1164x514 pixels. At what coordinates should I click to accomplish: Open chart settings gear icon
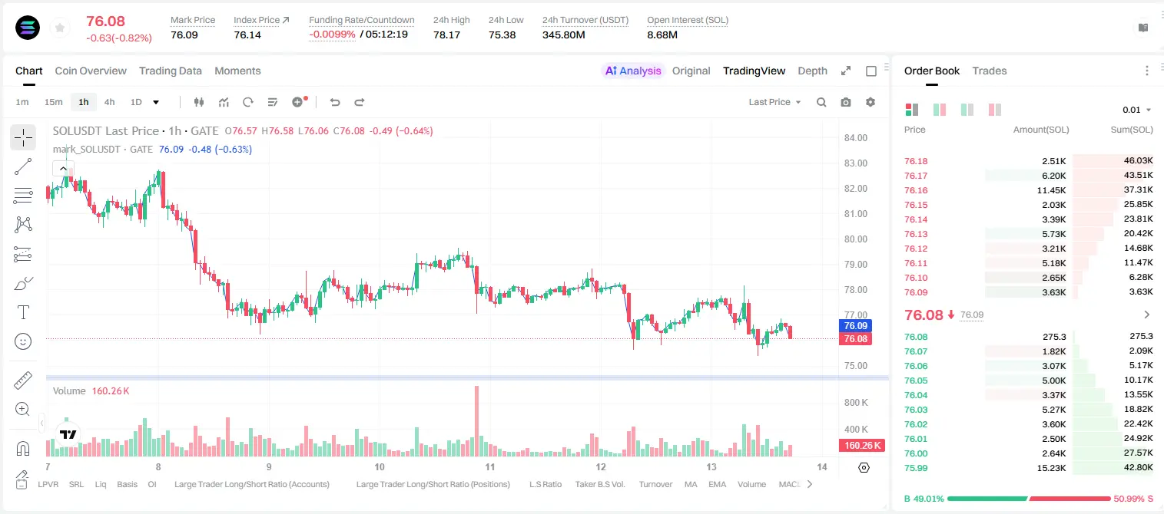pyautogui.click(x=871, y=102)
